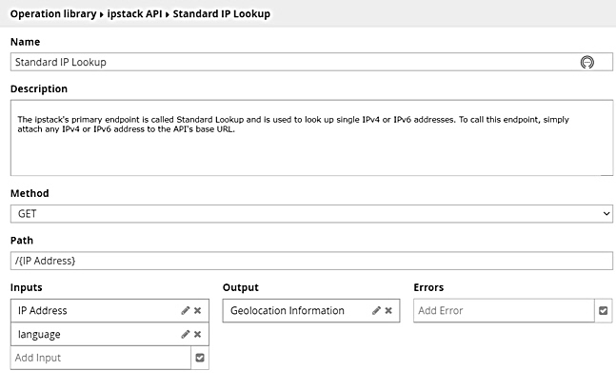This screenshot has height=390, width=616.
Task: Select the language input entry
Action: pos(90,334)
